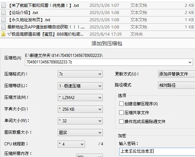Viewport: 195px width, 157px height.
Task: Open the 更新方式 dropdown 添加并替换文件
Action: click(x=177, y=74)
